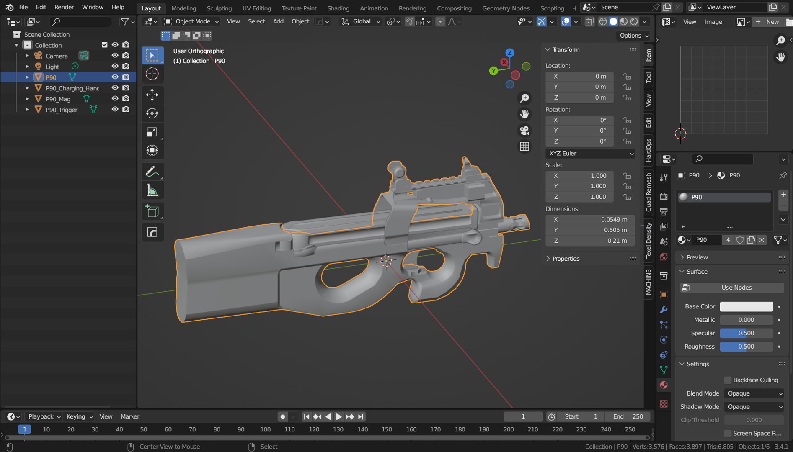The image size is (793, 452).
Task: Open the World properties tab
Action: (664, 257)
